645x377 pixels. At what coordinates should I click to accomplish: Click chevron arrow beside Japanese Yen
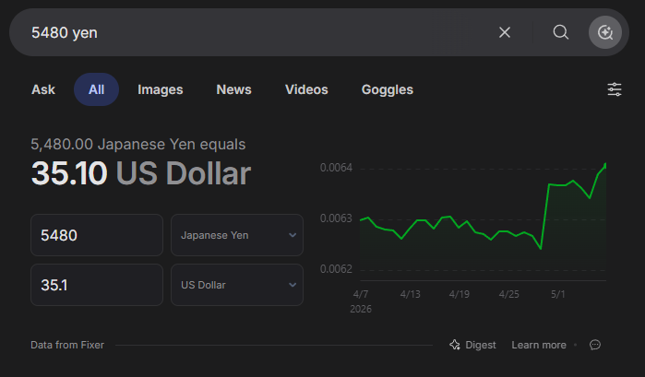click(x=293, y=235)
